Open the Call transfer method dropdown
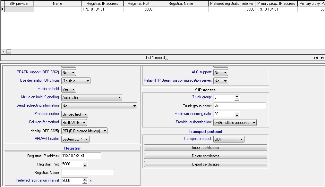 74,122
